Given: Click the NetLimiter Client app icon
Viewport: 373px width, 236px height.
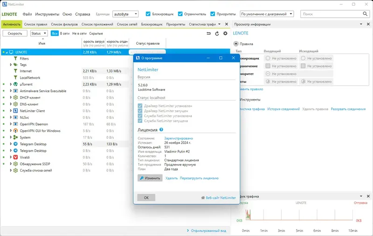Looking at the screenshot, I should 15,111.
